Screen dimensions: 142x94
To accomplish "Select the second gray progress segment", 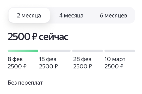I will coord(55,51).
